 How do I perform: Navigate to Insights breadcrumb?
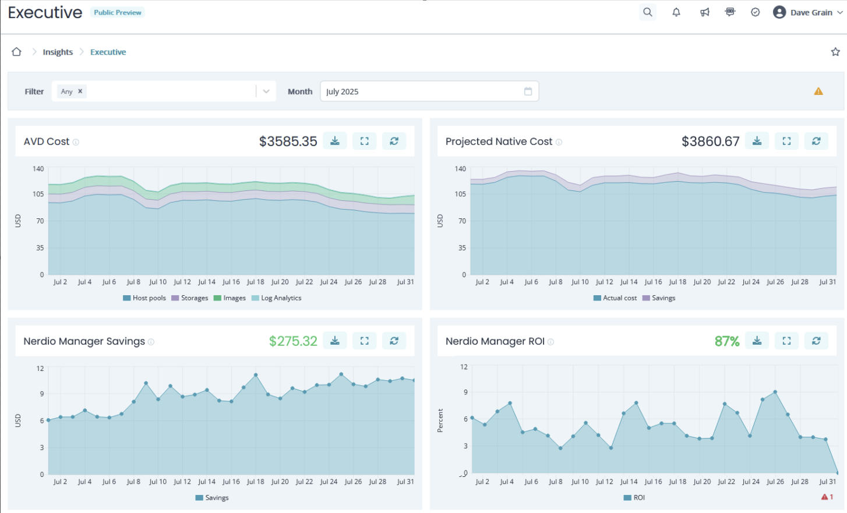point(58,52)
